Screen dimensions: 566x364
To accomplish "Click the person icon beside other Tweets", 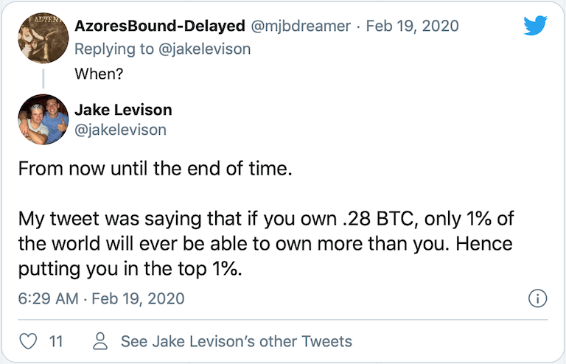I will pos(102,341).
